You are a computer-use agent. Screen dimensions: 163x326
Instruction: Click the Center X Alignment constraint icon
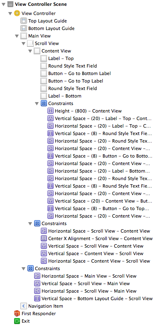44,238
